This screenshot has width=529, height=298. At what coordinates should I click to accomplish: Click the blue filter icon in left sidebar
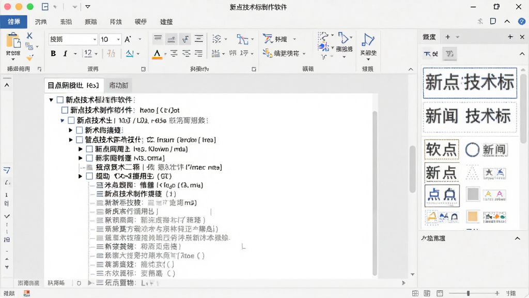pyautogui.click(x=7, y=170)
